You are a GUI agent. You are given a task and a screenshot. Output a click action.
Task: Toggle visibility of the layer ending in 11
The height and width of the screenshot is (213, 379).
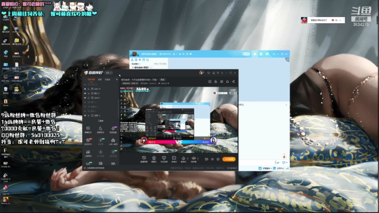pos(85,115)
